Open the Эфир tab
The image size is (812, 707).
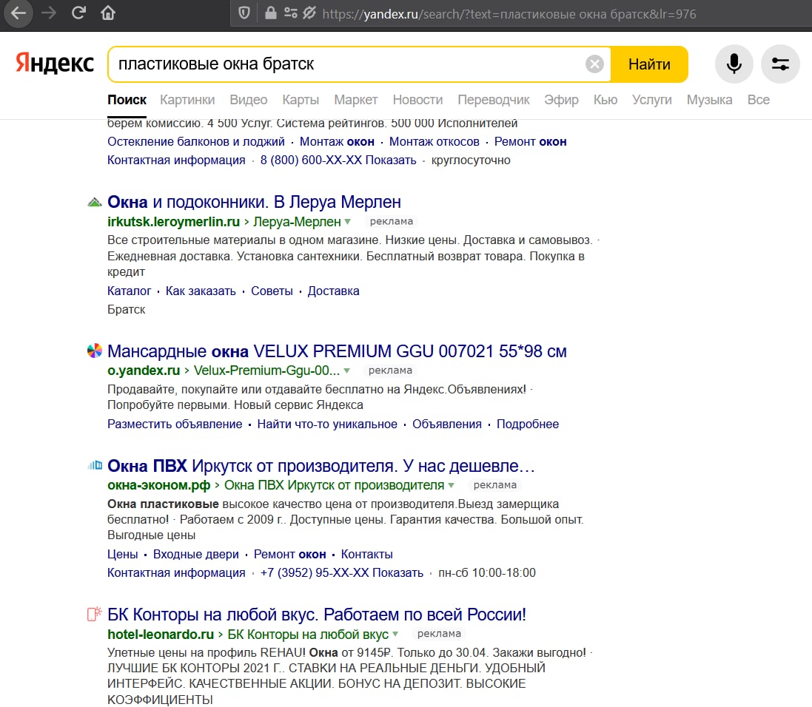click(561, 100)
